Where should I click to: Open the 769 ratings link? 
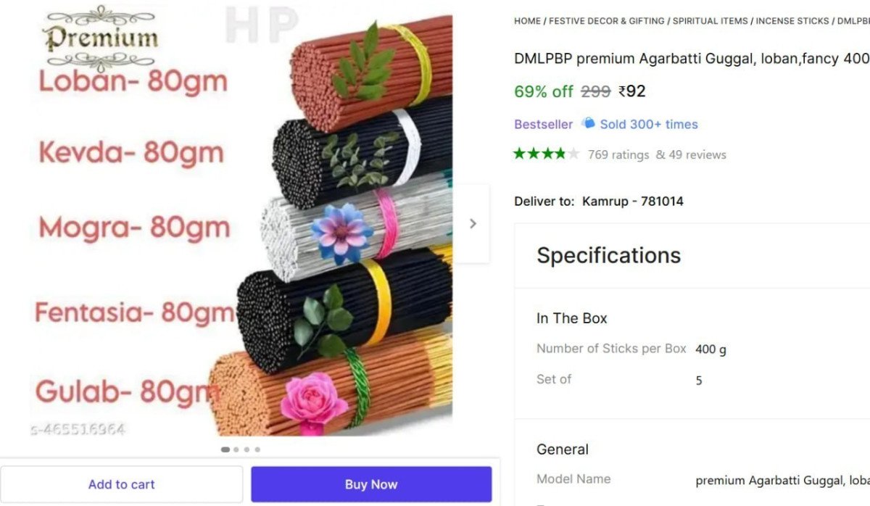click(618, 154)
